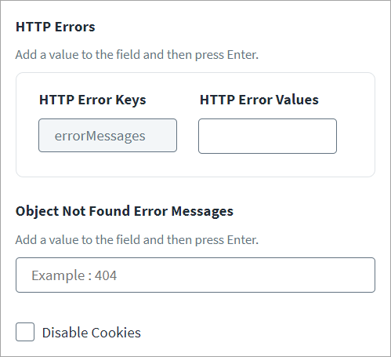The width and height of the screenshot is (391, 357).
Task: Click the Disable Cookies label text
Action: (x=92, y=333)
